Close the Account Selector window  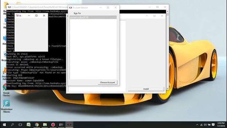tap(116, 7)
